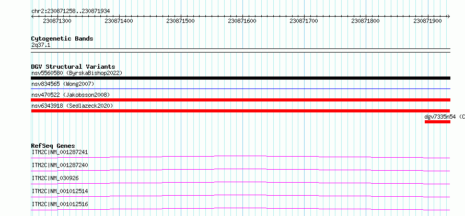Click ruler position 230871900
Viewport: 465px width, 216px height.
point(427,21)
